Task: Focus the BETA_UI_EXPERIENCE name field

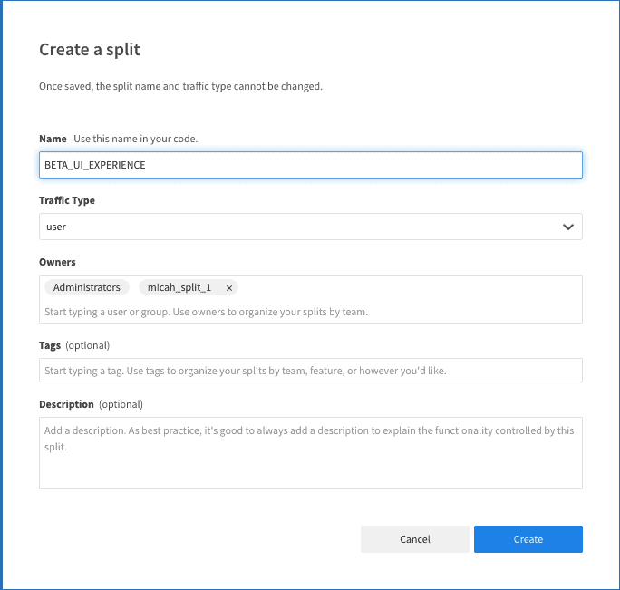Action: point(310,165)
